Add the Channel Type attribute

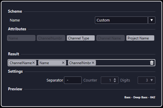(x=81, y=38)
